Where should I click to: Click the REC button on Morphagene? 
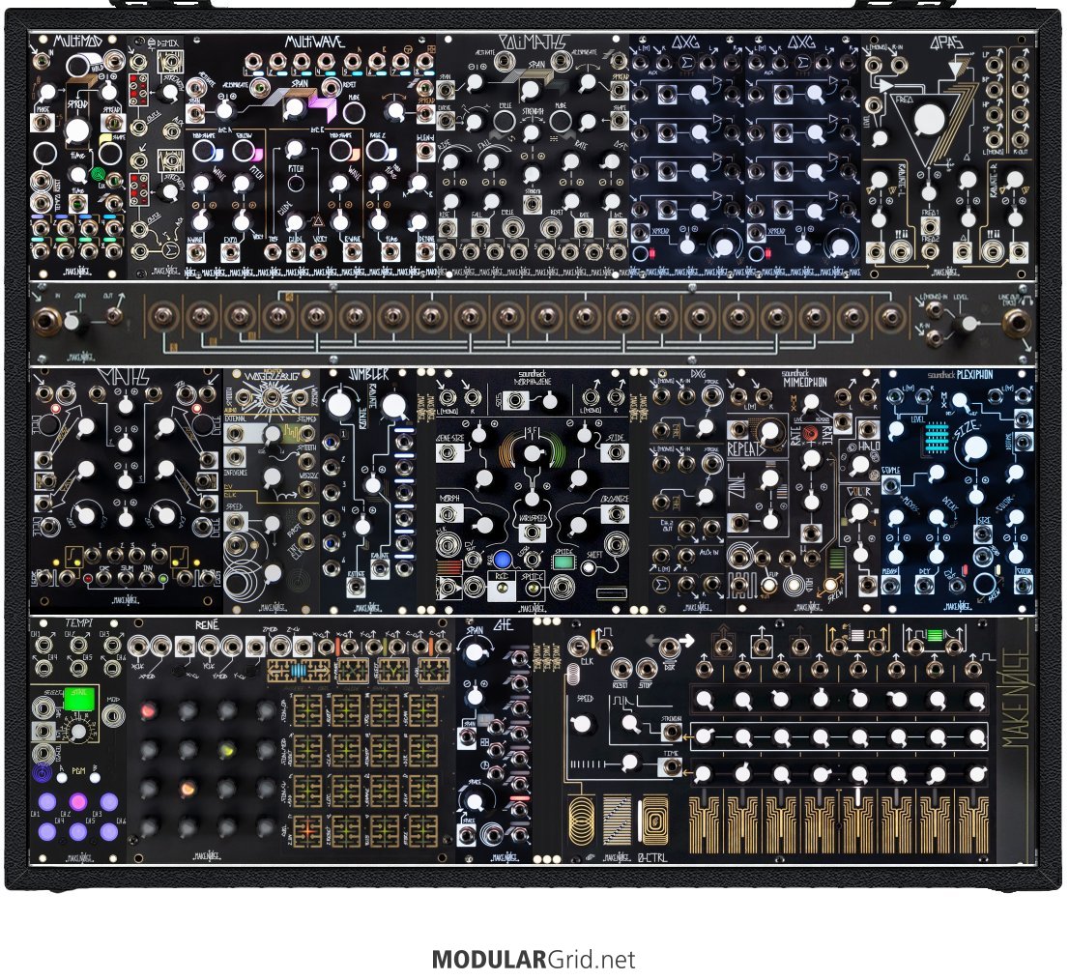pos(502,586)
